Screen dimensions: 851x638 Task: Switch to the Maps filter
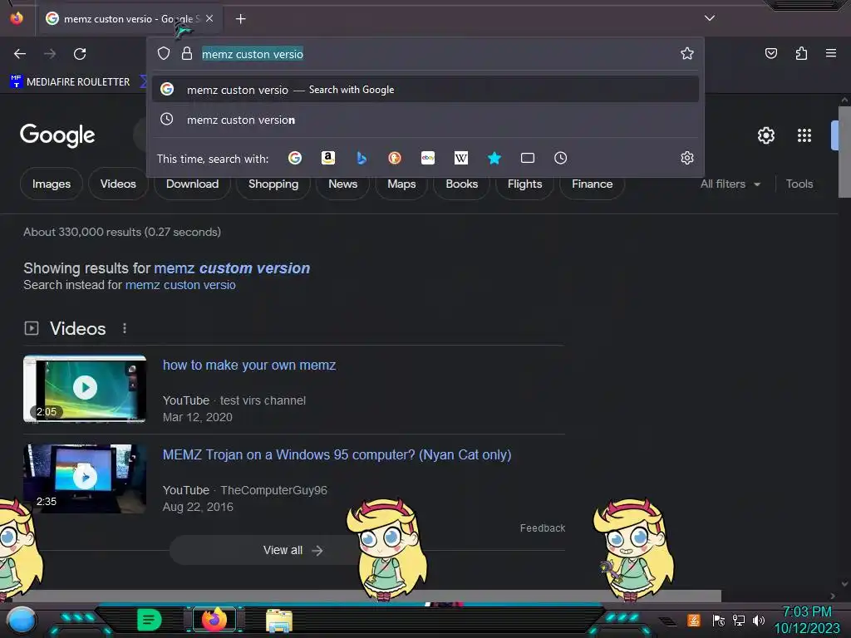[x=401, y=184]
